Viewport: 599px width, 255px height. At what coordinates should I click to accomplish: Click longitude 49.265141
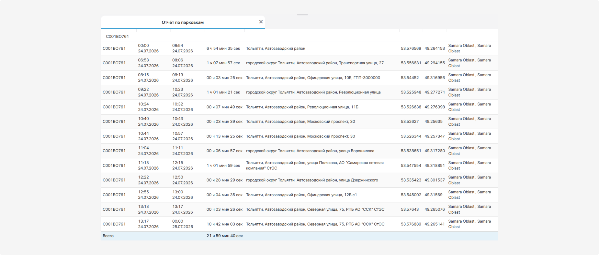click(435, 224)
